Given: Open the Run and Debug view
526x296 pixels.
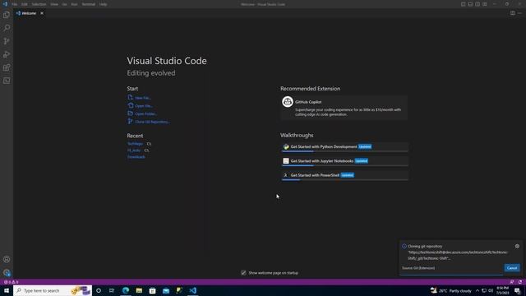Looking at the screenshot, I should click(7, 54).
